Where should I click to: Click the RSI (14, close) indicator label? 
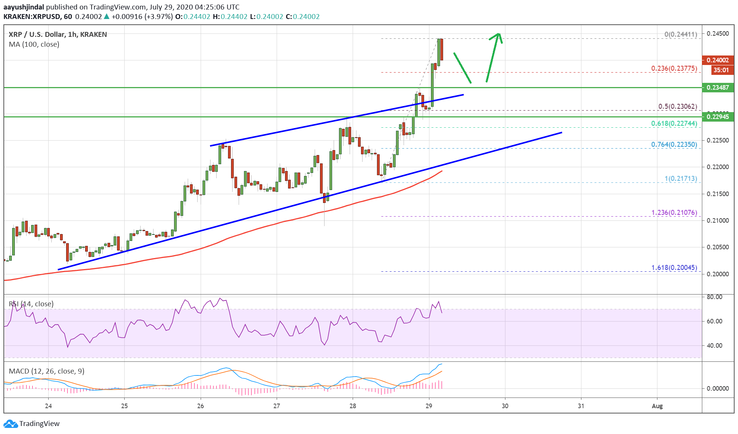pos(31,304)
